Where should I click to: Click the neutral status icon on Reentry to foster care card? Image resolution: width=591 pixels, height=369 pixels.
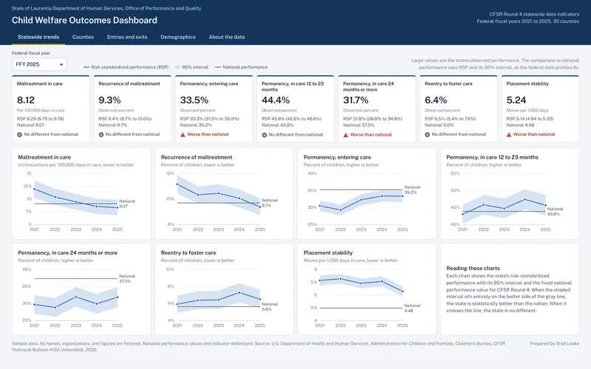428,134
